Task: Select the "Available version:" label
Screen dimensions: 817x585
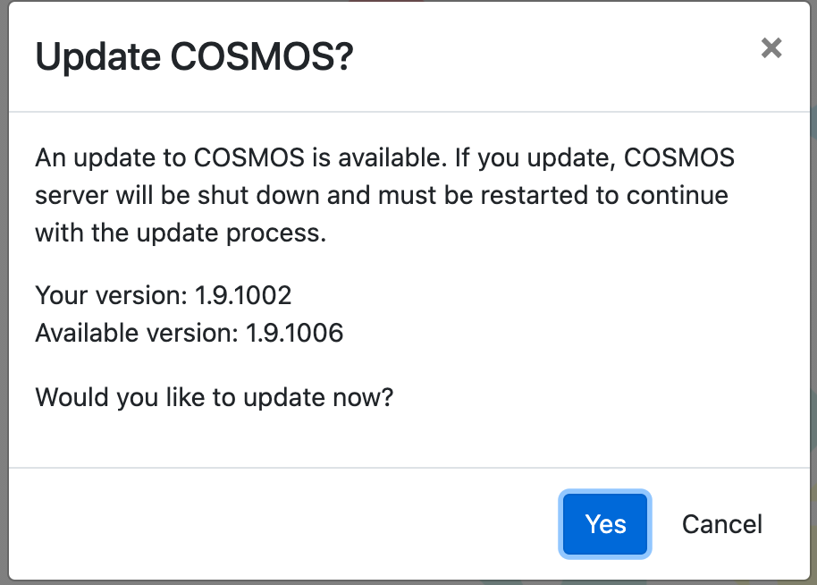Action: click(137, 333)
